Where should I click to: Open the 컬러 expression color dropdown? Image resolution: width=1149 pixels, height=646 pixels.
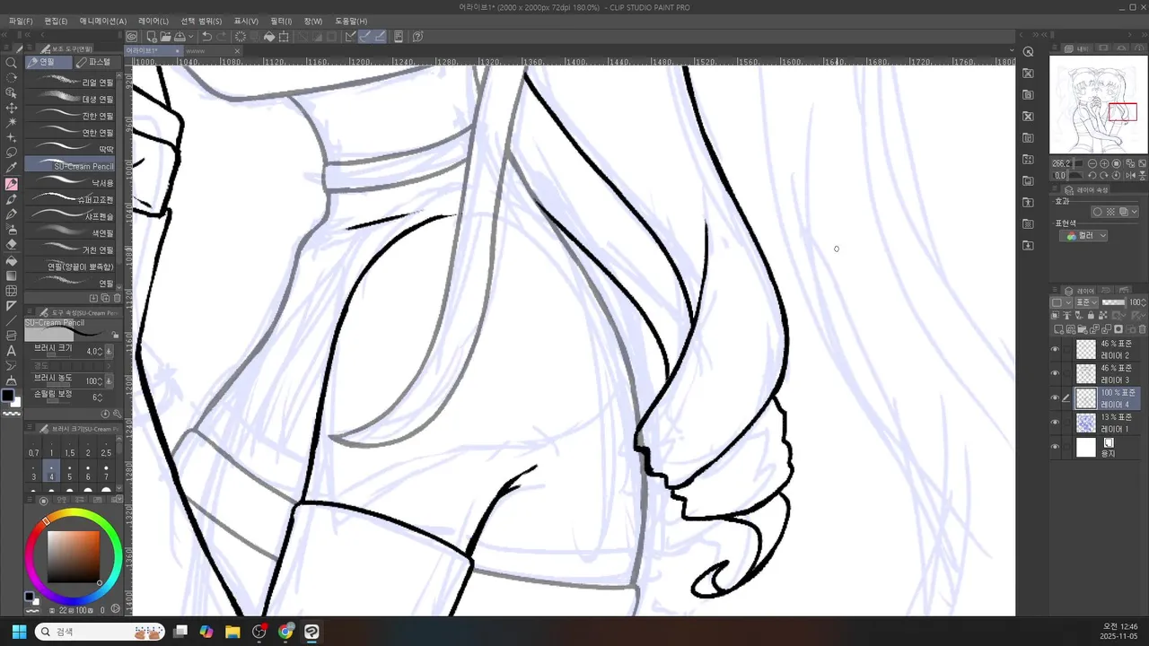(1083, 236)
